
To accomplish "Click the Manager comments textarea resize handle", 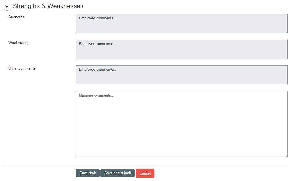I will point(286,155).
